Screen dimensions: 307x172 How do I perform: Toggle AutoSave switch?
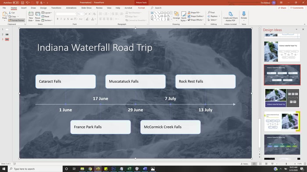(16, 3)
